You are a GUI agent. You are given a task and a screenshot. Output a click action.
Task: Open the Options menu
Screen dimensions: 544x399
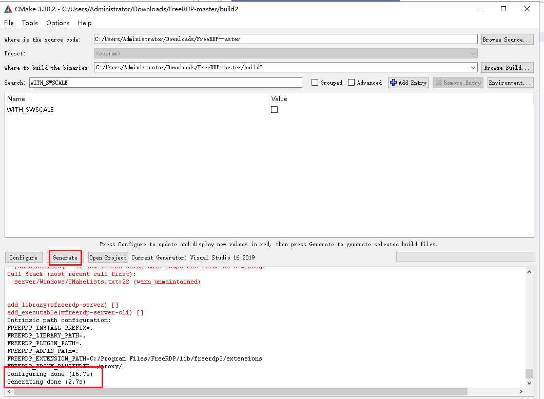click(x=58, y=23)
